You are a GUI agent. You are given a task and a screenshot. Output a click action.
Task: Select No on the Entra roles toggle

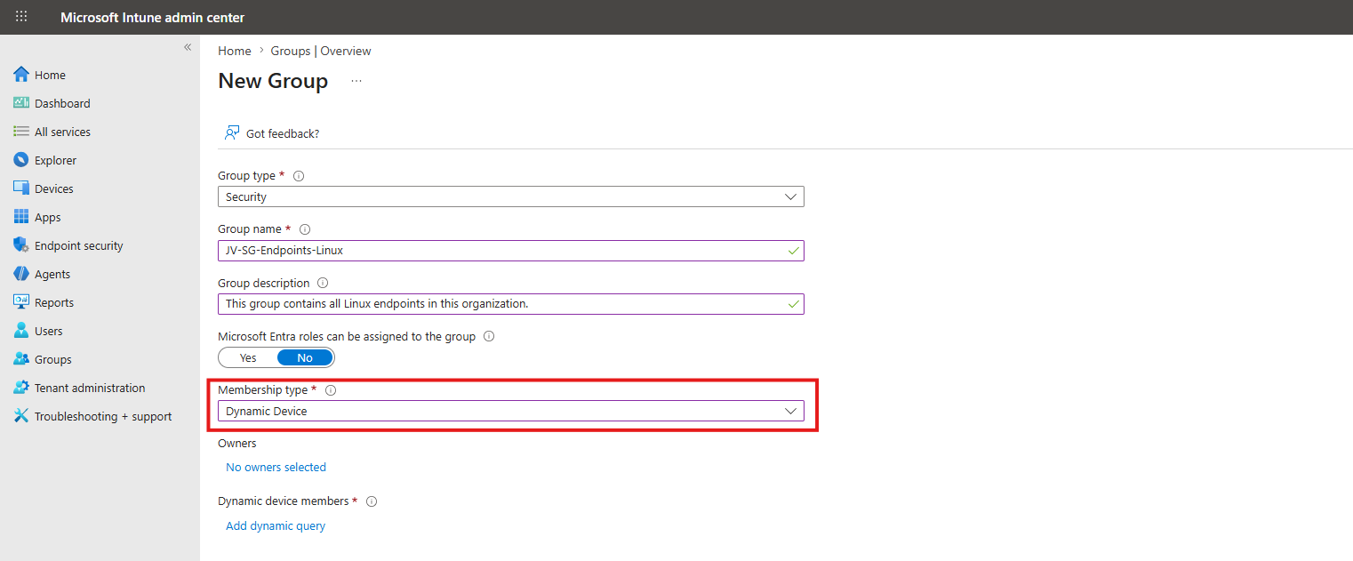(x=305, y=357)
